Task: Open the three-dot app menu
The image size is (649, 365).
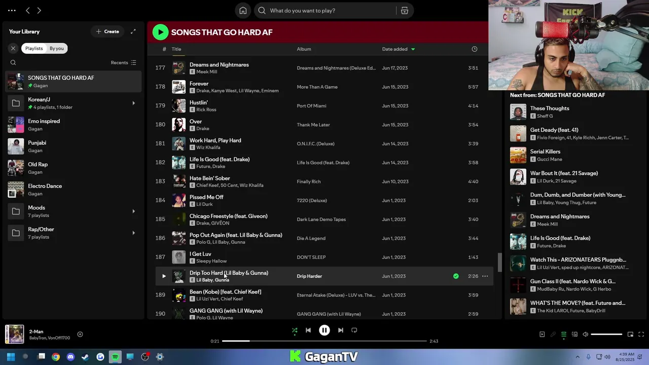Action: coord(12,10)
